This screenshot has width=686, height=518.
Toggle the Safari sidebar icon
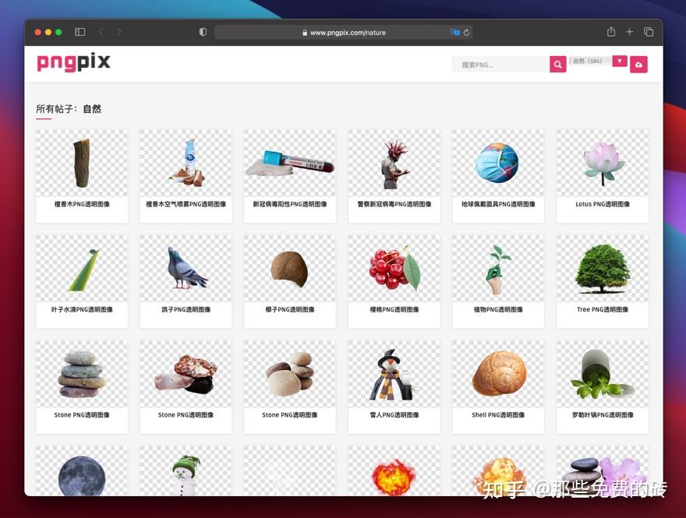point(80,32)
